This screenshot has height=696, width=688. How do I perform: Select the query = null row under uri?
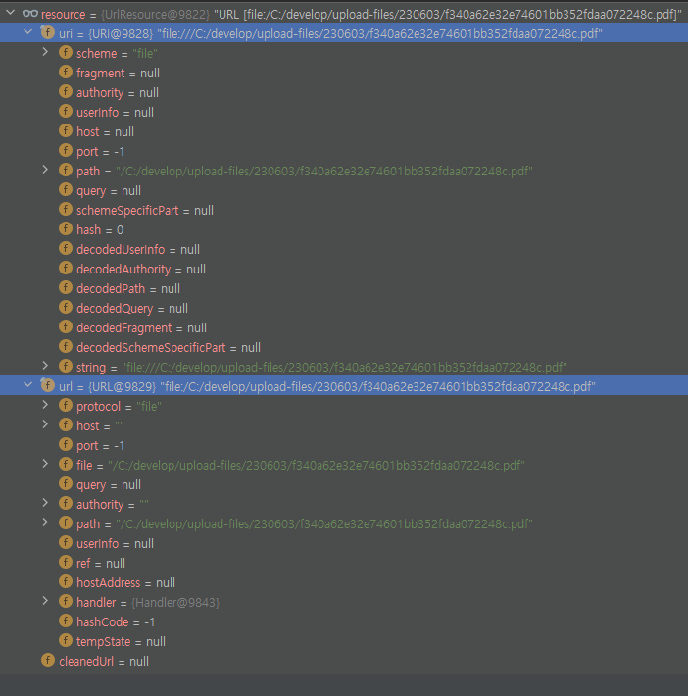point(344,190)
